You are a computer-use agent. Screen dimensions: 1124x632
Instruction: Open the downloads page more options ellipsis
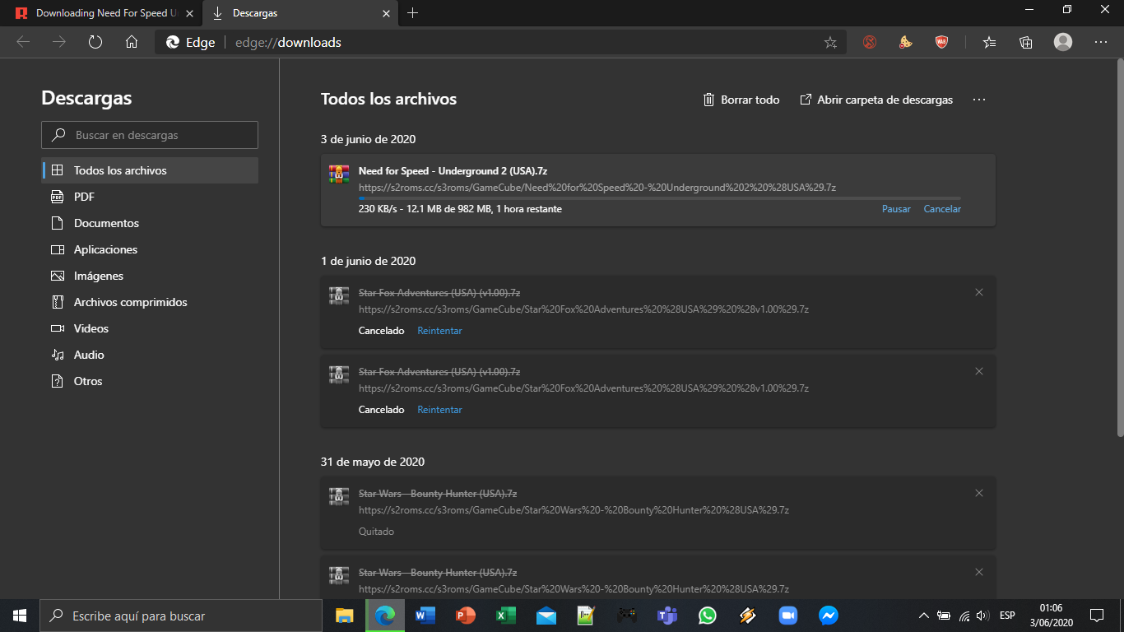point(978,100)
